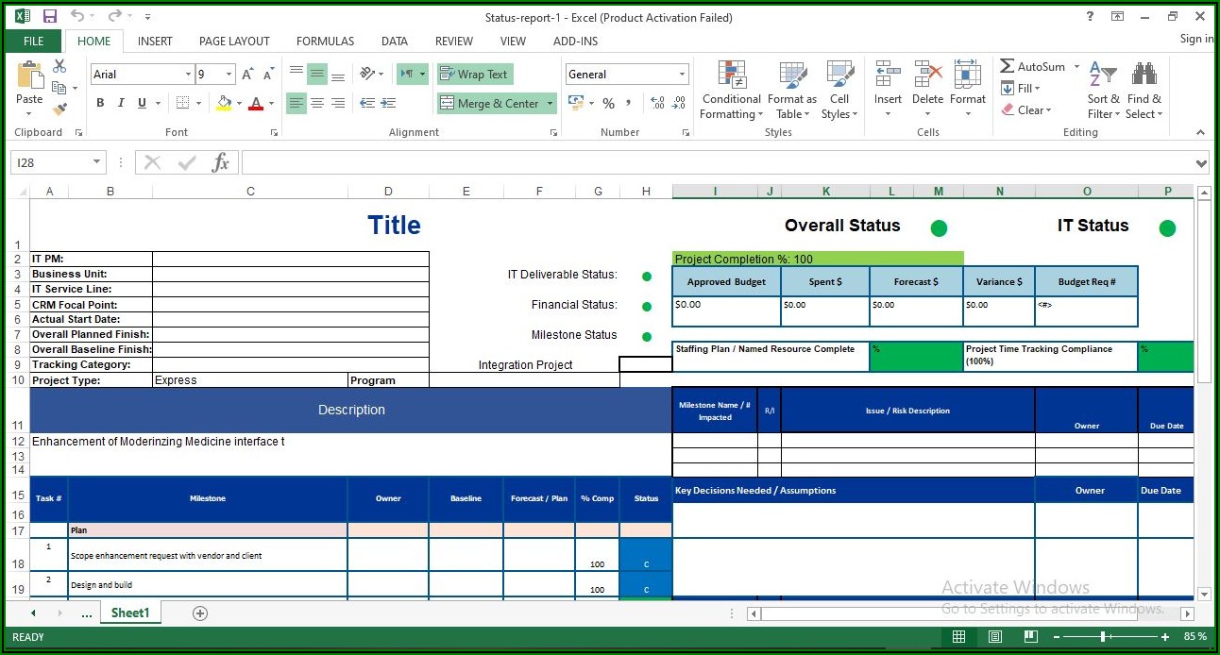Switch to the PAGE LAYOUT ribbon tab
Image resolution: width=1220 pixels, height=655 pixels.
pyautogui.click(x=234, y=42)
